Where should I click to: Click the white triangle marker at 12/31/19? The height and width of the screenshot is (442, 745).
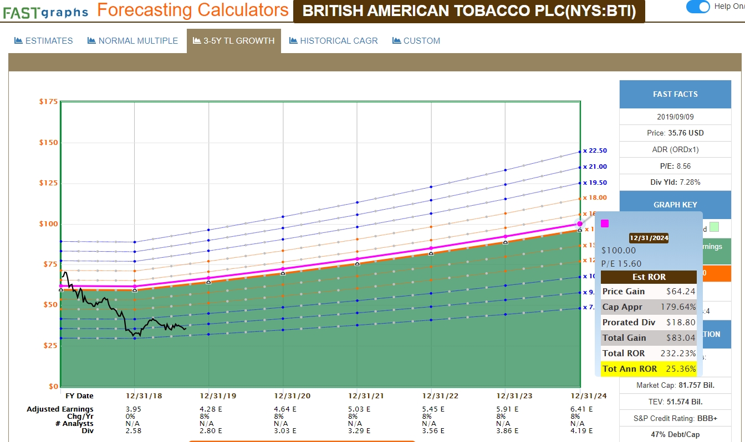208,282
